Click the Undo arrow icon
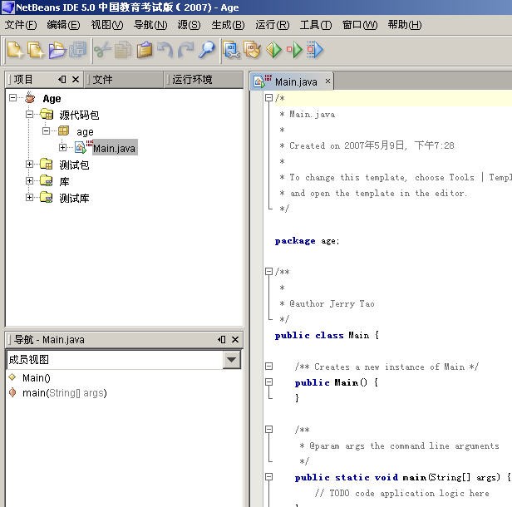 (x=165, y=50)
